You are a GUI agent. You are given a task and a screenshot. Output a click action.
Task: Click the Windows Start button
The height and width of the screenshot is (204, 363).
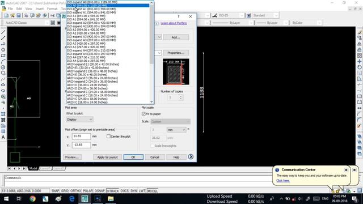pyautogui.click(x=6, y=199)
